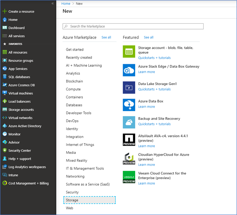Select the Recently created category
Viewport: 237px width, 215px height.
coord(79,57)
